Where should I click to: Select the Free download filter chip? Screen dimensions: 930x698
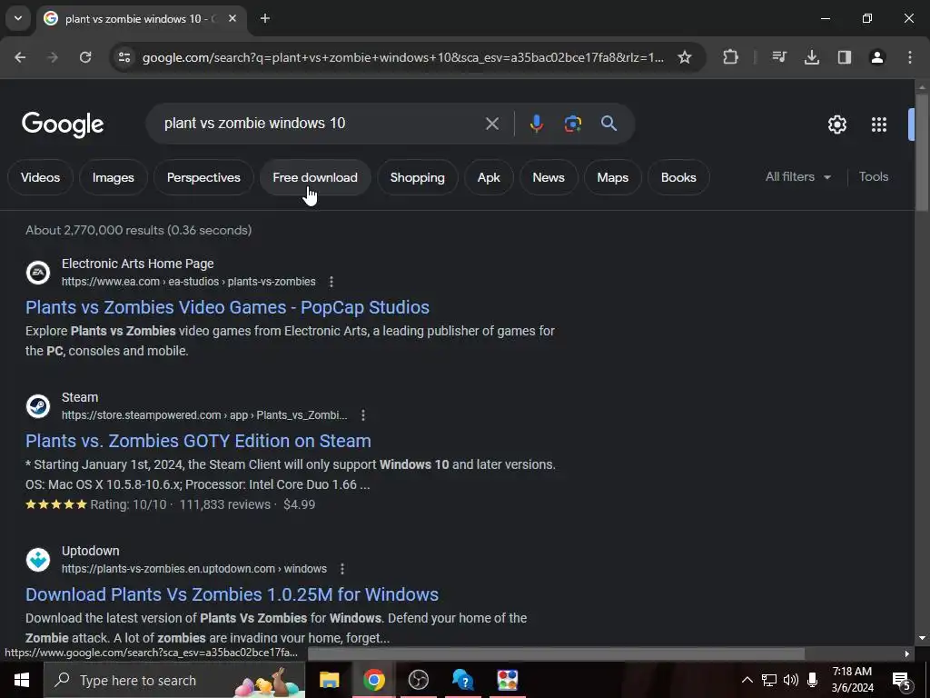315,177
